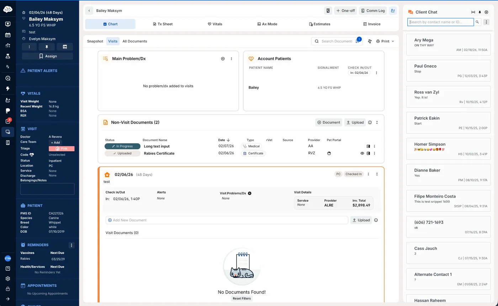Click the plus icon in Main Problem/Dx

tap(223, 59)
